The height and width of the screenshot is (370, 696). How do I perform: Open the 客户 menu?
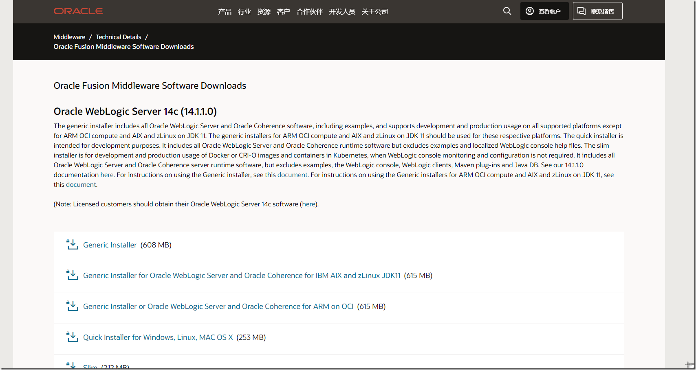click(x=283, y=12)
